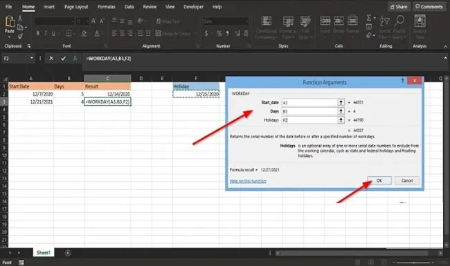Viewport: 450px width, 266px height.
Task: Click the Cut scissors icon
Action: coord(20,19)
